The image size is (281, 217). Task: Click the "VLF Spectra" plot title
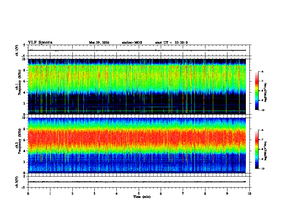coord(40,43)
